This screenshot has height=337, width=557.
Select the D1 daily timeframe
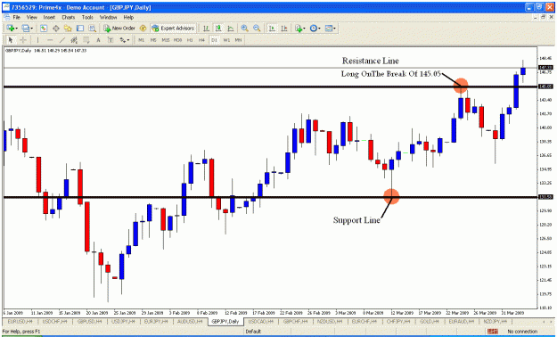coord(214,40)
